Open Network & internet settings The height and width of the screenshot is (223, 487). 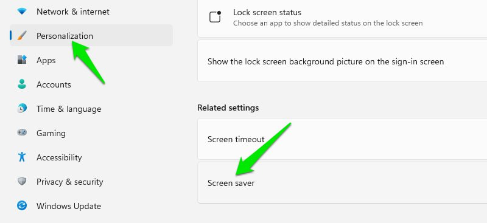tap(91, 12)
